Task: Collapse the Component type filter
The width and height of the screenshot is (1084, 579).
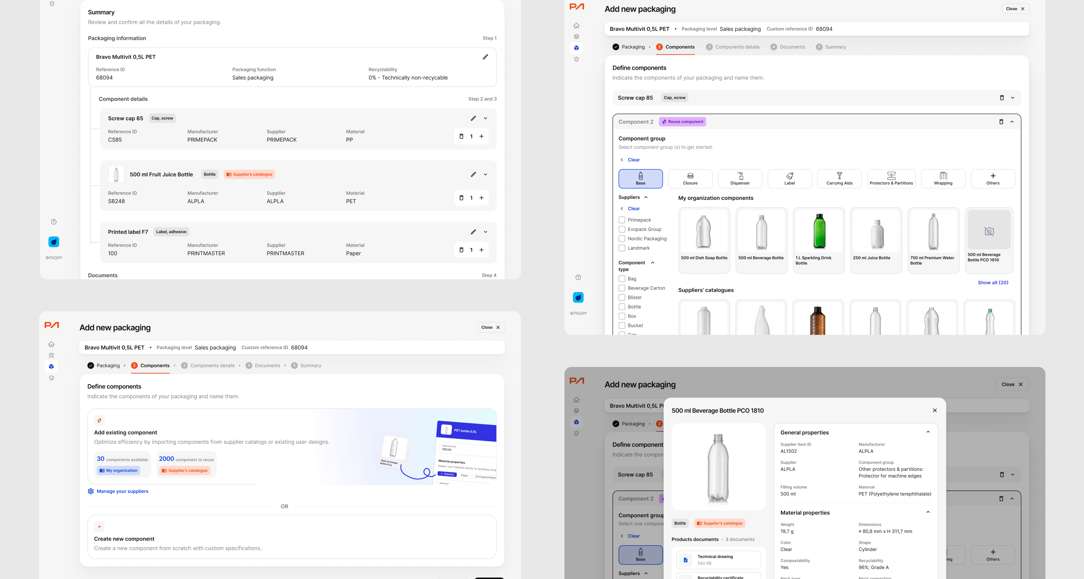Action: point(653,263)
